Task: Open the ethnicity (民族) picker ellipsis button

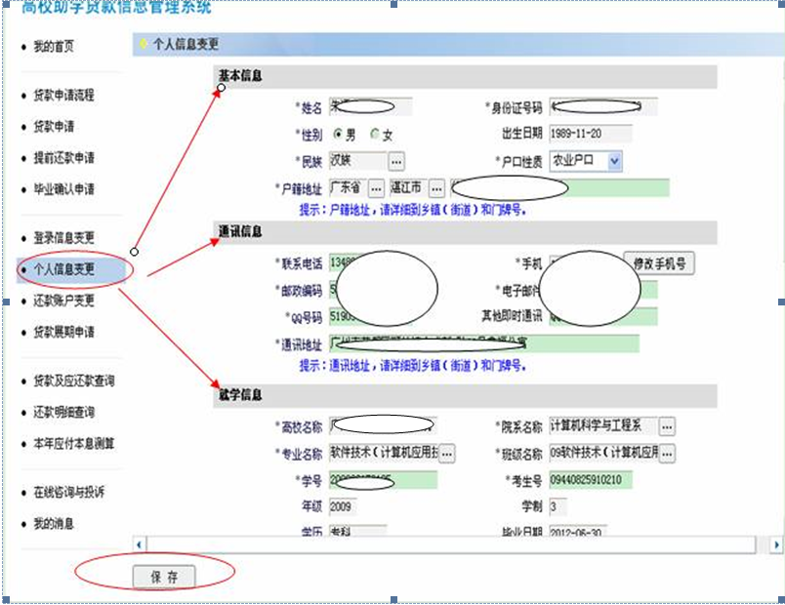Action: pyautogui.click(x=396, y=161)
